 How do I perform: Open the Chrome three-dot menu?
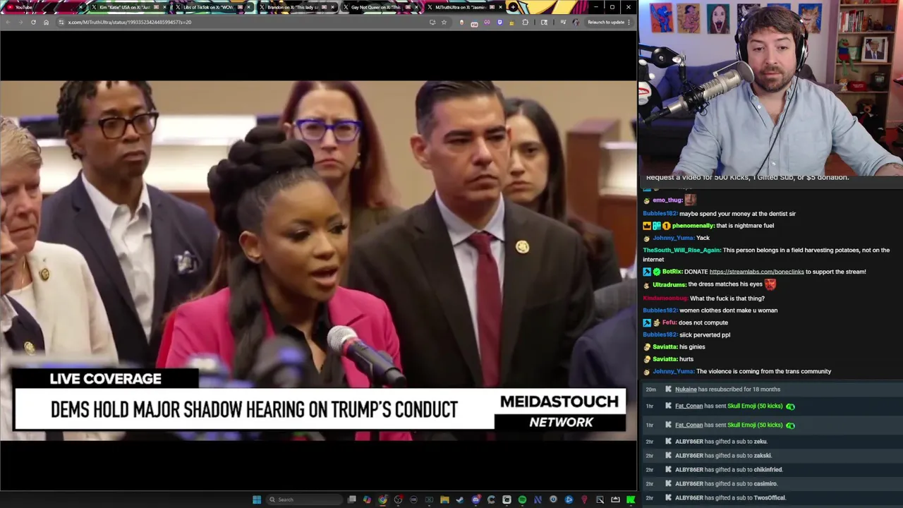tap(629, 22)
